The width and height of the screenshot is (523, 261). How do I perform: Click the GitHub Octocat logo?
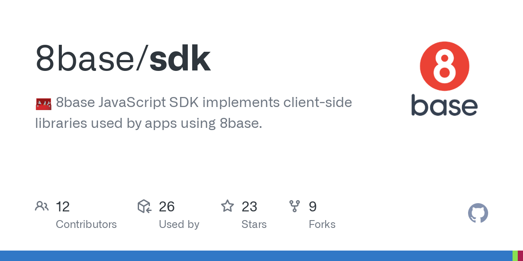pyautogui.click(x=478, y=214)
